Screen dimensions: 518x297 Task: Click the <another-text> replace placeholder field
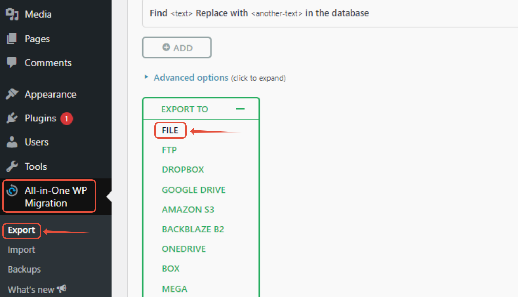[277, 13]
